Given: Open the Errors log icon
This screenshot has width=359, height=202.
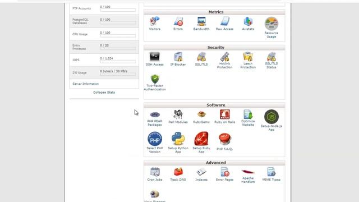Looking at the screenshot, I should (x=178, y=21).
